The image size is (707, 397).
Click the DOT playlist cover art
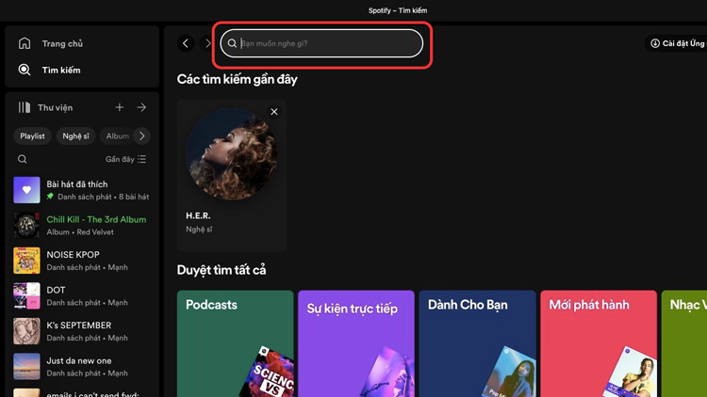(26, 295)
